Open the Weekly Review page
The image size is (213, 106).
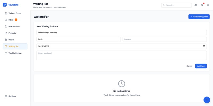coord(15,53)
